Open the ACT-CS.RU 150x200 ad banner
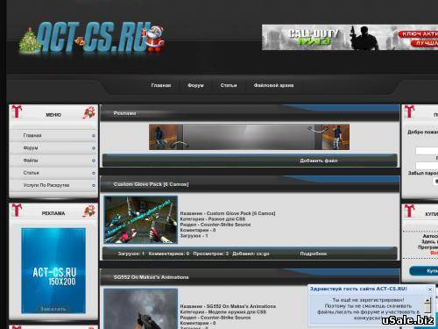Viewport: 438px width, 329px height. point(53,270)
